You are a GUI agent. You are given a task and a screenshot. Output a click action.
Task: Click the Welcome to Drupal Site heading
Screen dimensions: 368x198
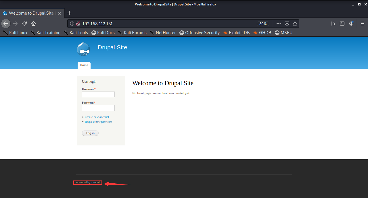click(163, 83)
